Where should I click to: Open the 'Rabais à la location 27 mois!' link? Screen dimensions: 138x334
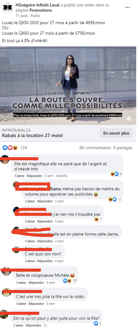tap(32, 135)
